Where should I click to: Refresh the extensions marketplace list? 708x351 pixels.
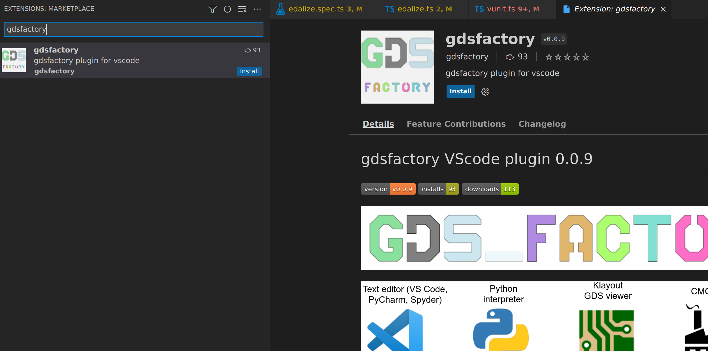(227, 9)
